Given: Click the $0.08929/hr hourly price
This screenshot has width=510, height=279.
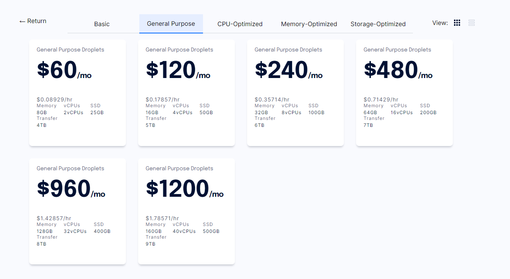Looking at the screenshot, I should point(54,100).
